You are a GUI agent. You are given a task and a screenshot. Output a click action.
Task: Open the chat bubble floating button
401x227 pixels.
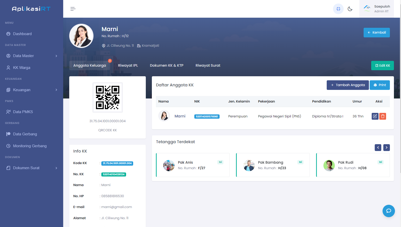point(388,211)
